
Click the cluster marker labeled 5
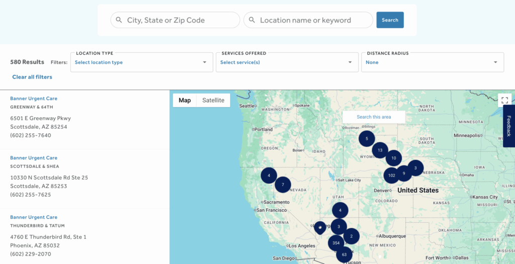click(367, 138)
